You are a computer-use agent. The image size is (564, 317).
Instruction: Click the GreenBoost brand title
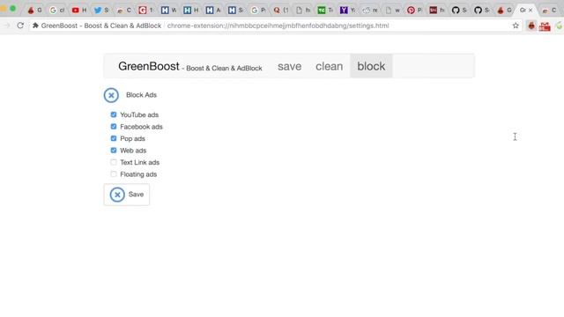click(149, 66)
